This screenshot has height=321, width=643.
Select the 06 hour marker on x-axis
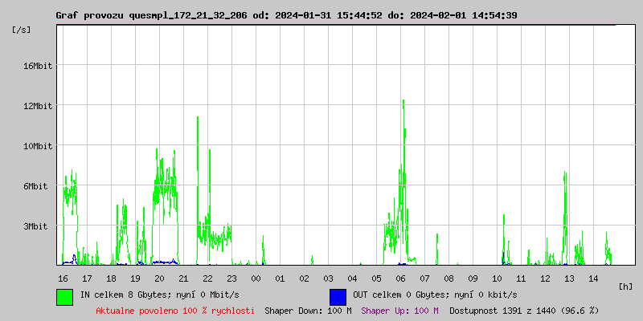click(x=400, y=278)
